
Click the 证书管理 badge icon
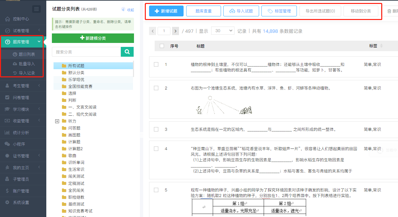click(x=7, y=156)
